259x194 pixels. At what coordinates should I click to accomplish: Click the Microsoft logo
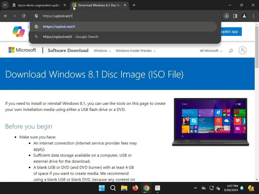tap(22, 50)
